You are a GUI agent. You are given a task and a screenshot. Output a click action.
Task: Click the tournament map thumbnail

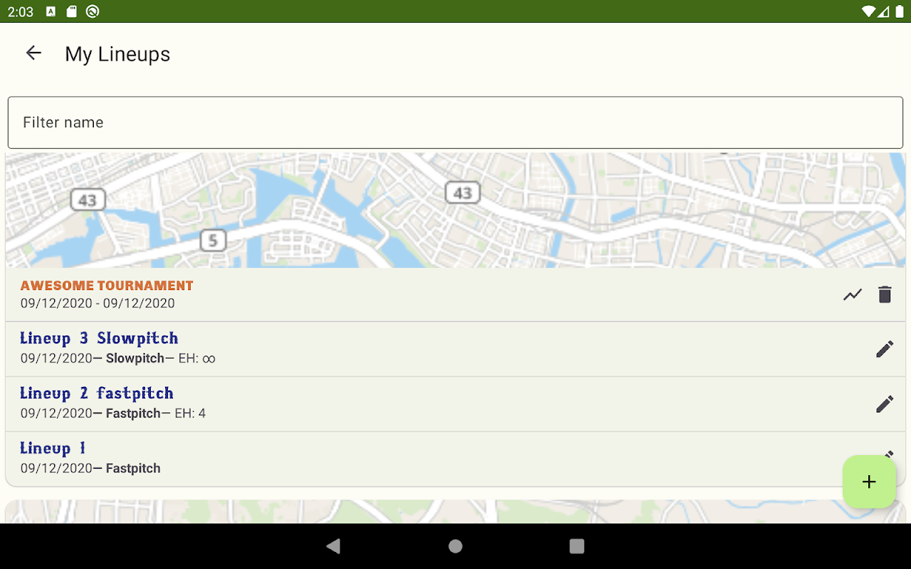(x=455, y=211)
